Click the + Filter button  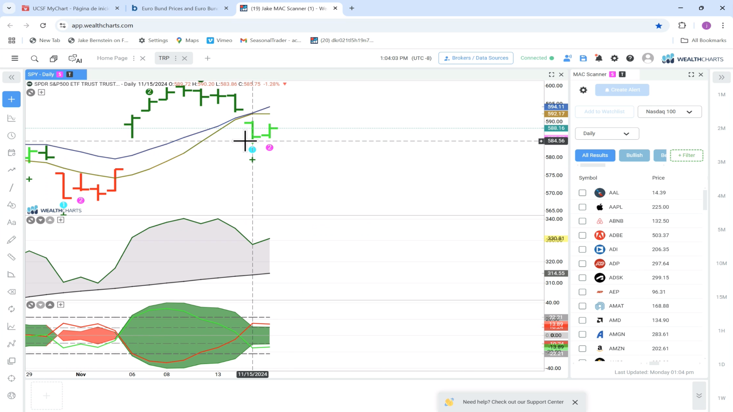[x=686, y=155]
